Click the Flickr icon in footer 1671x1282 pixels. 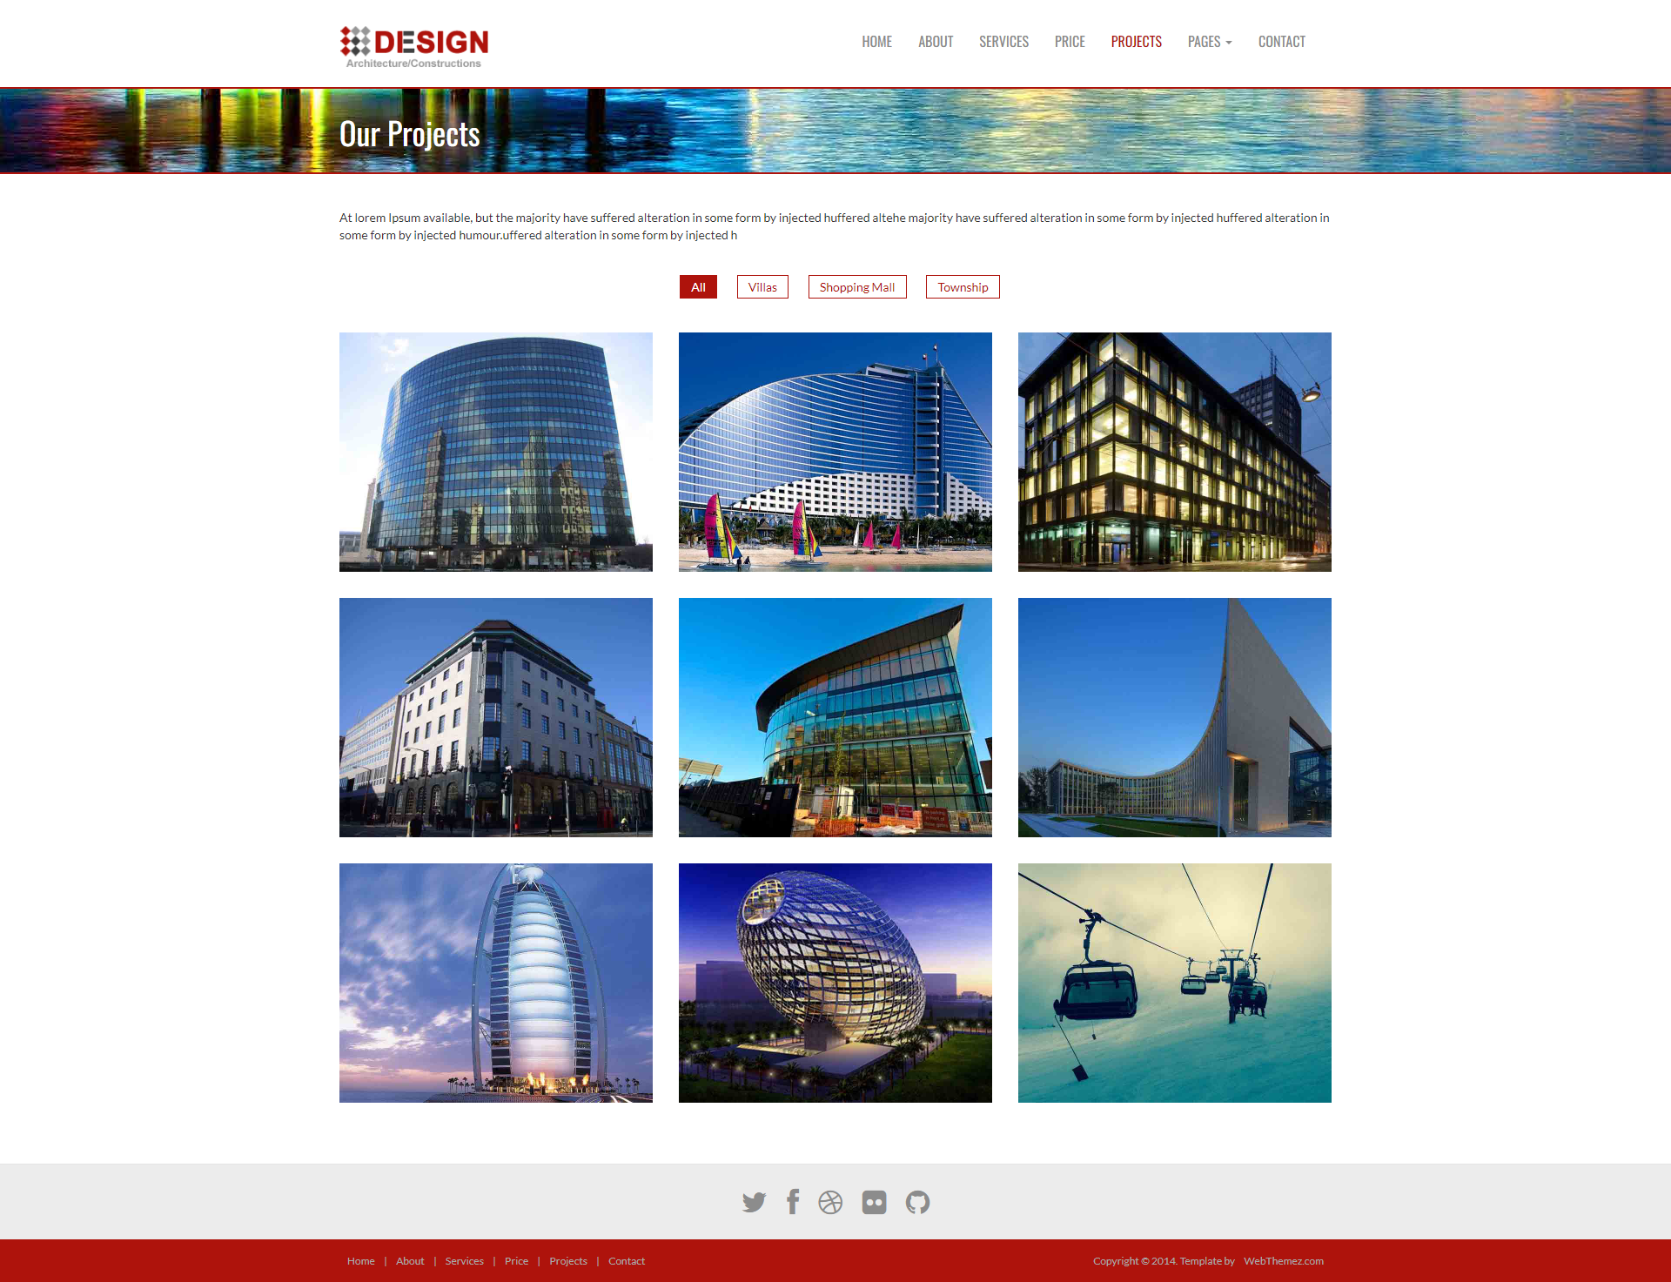click(x=876, y=1201)
